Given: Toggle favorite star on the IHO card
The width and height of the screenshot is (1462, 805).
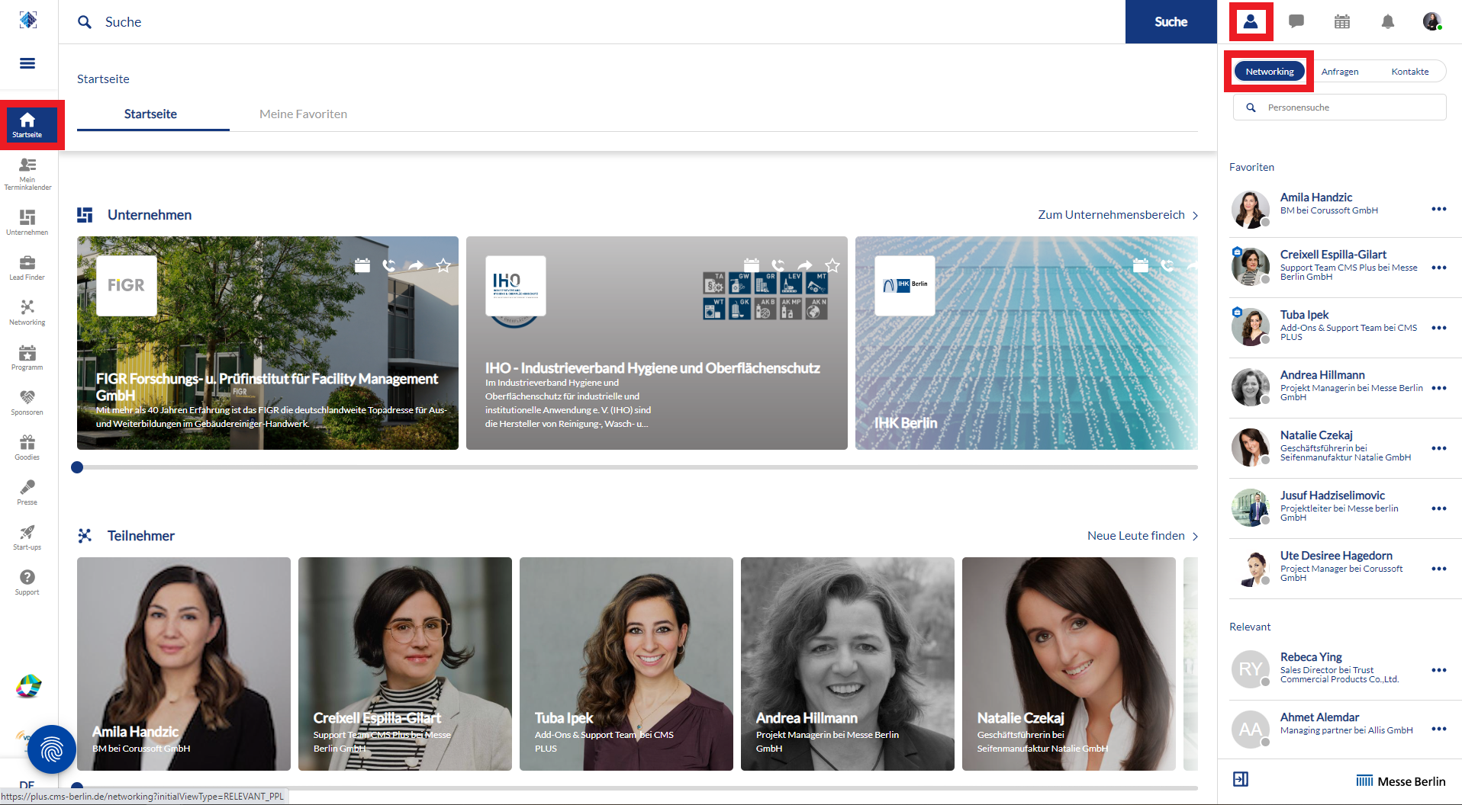Looking at the screenshot, I should (x=832, y=265).
